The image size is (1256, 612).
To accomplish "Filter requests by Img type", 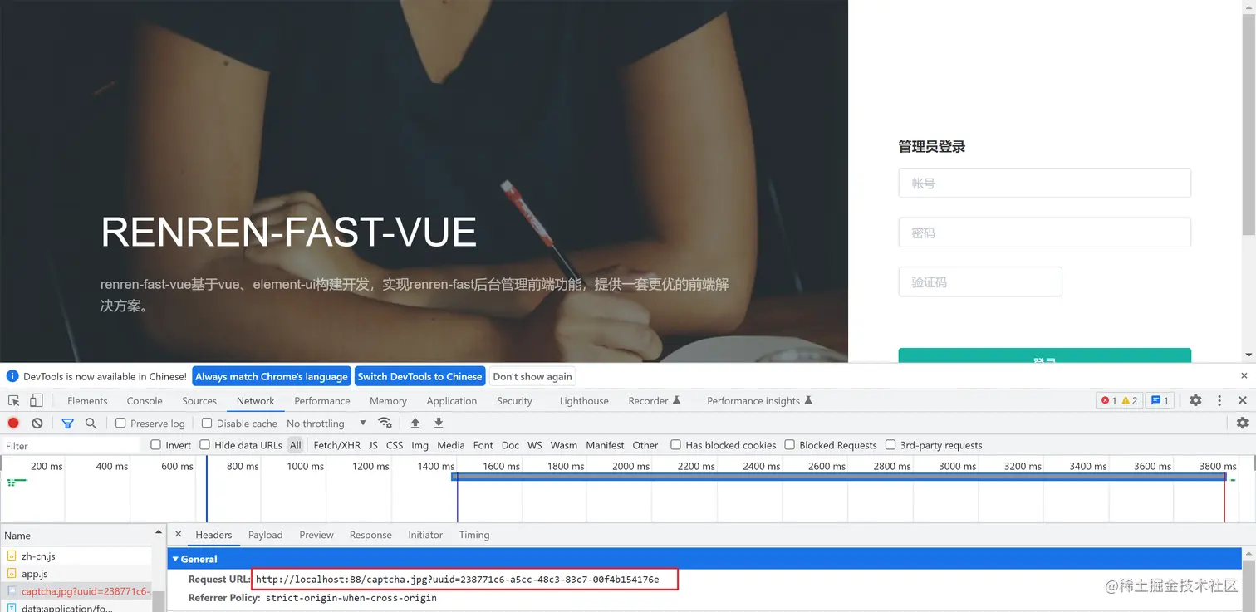I will 420,445.
